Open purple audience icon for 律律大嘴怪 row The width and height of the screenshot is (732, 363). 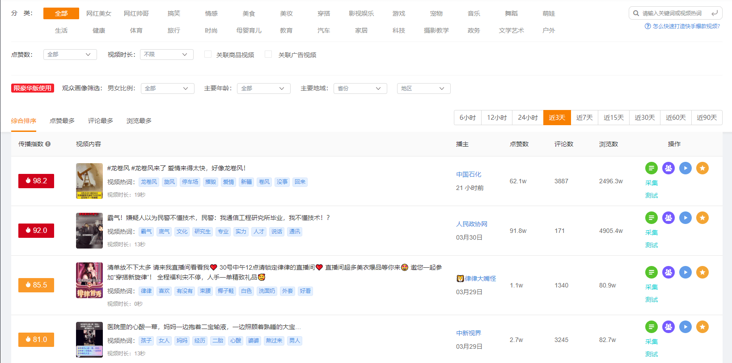click(x=668, y=272)
